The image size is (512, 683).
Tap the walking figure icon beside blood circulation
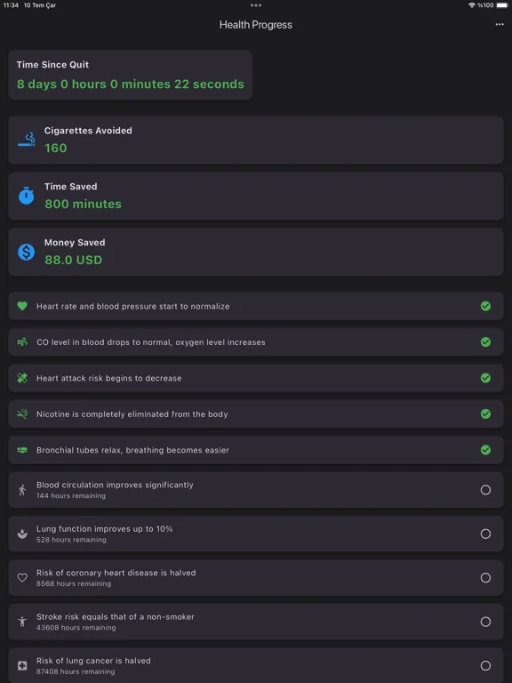[22, 490]
